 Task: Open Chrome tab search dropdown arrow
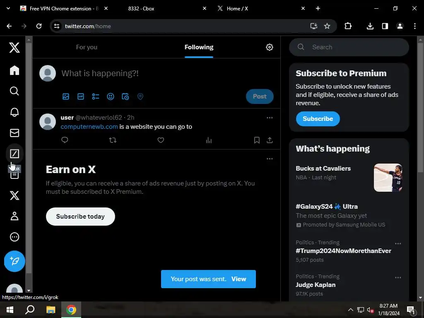(x=8, y=8)
